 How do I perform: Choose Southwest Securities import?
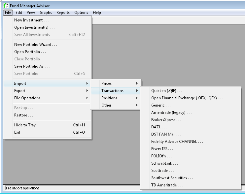(x=190, y=178)
